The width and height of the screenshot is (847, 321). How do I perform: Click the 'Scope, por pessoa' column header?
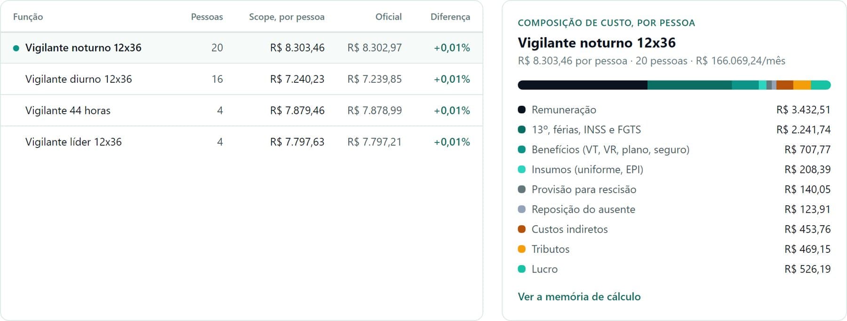[x=287, y=17]
